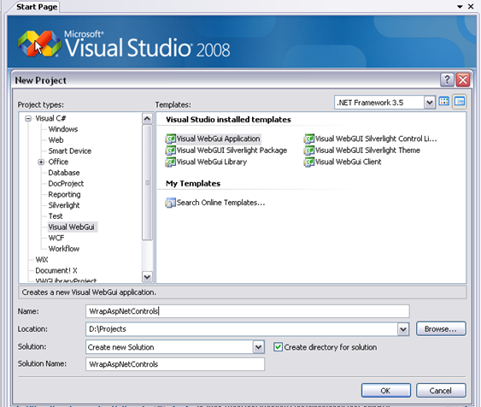Select Visual WebGUI Silverlight Control Library icon
The height and width of the screenshot is (407, 481).
[309, 139]
